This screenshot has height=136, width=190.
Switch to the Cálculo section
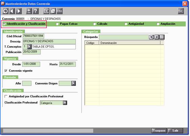point(94,24)
